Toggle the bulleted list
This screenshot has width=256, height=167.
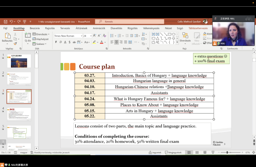(112, 36)
